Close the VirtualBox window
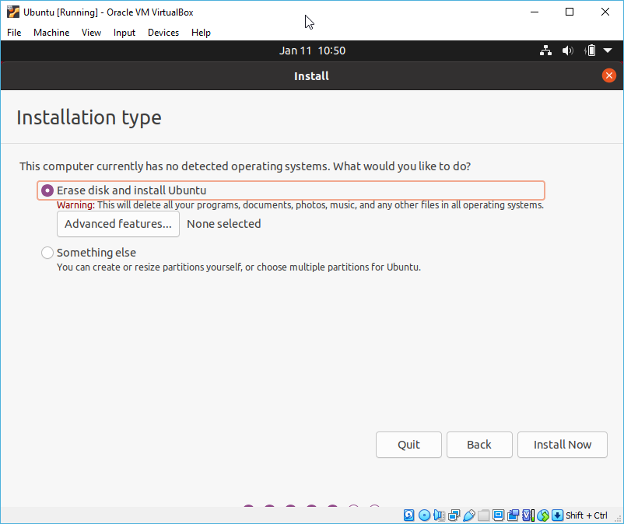624x524 pixels. click(x=605, y=12)
